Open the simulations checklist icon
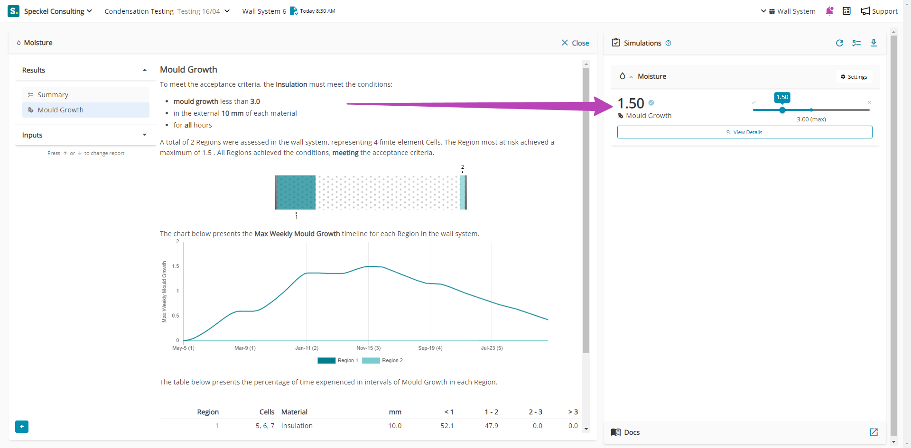The width and height of the screenshot is (911, 448). (x=856, y=43)
